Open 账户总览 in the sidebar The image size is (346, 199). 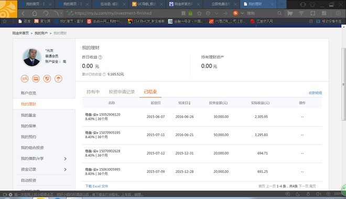tap(28, 93)
